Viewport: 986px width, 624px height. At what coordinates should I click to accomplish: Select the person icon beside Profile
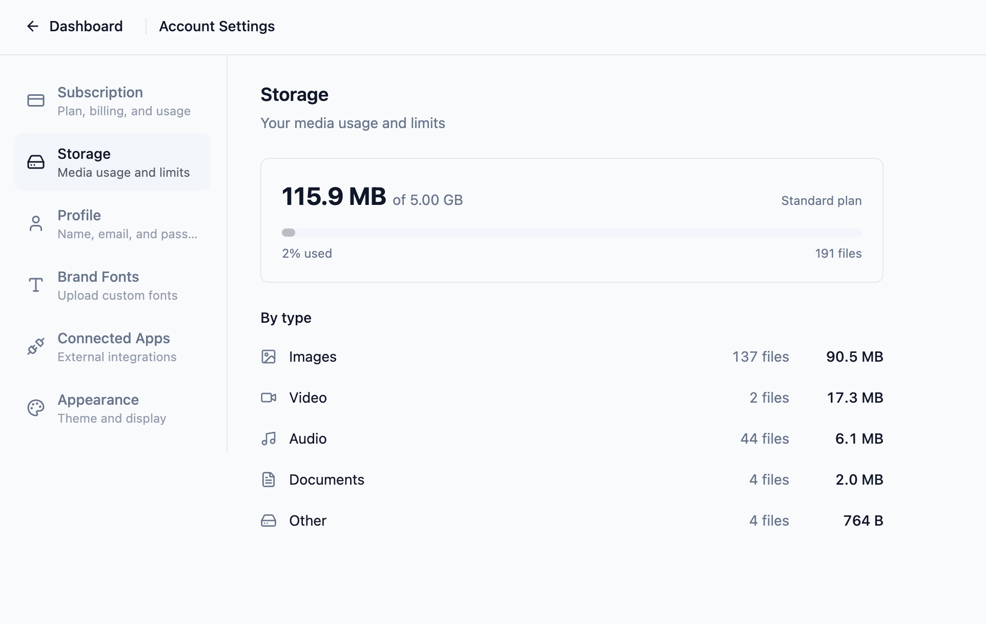(35, 223)
